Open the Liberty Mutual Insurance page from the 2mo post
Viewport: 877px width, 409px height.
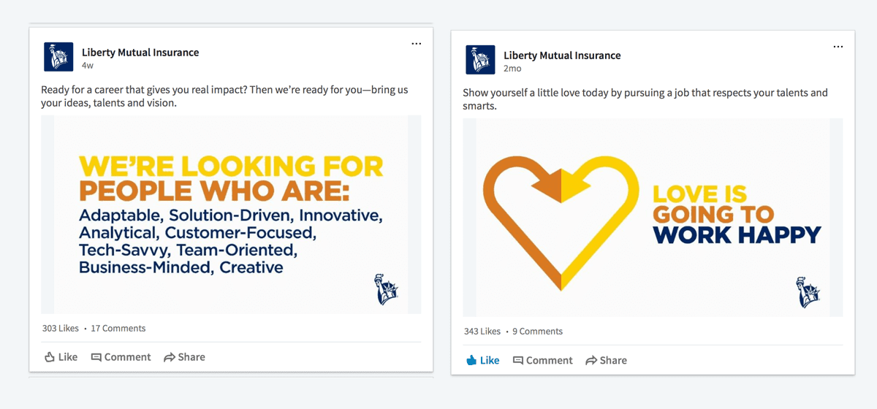562,55
